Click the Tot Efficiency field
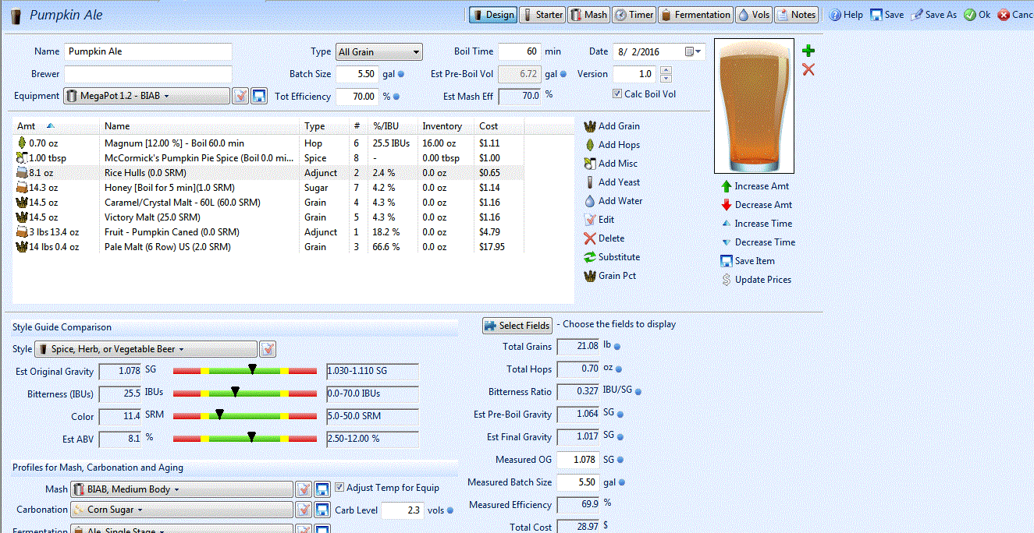 (x=357, y=97)
